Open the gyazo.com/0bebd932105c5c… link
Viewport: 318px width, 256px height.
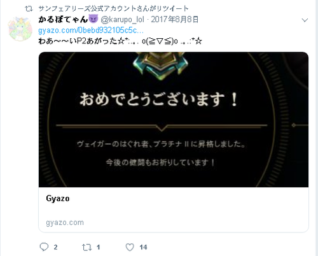pyautogui.click(x=91, y=31)
